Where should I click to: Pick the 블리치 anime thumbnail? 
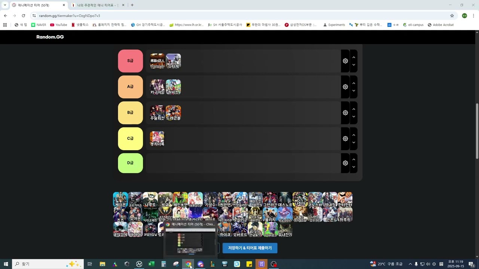[x=270, y=214]
